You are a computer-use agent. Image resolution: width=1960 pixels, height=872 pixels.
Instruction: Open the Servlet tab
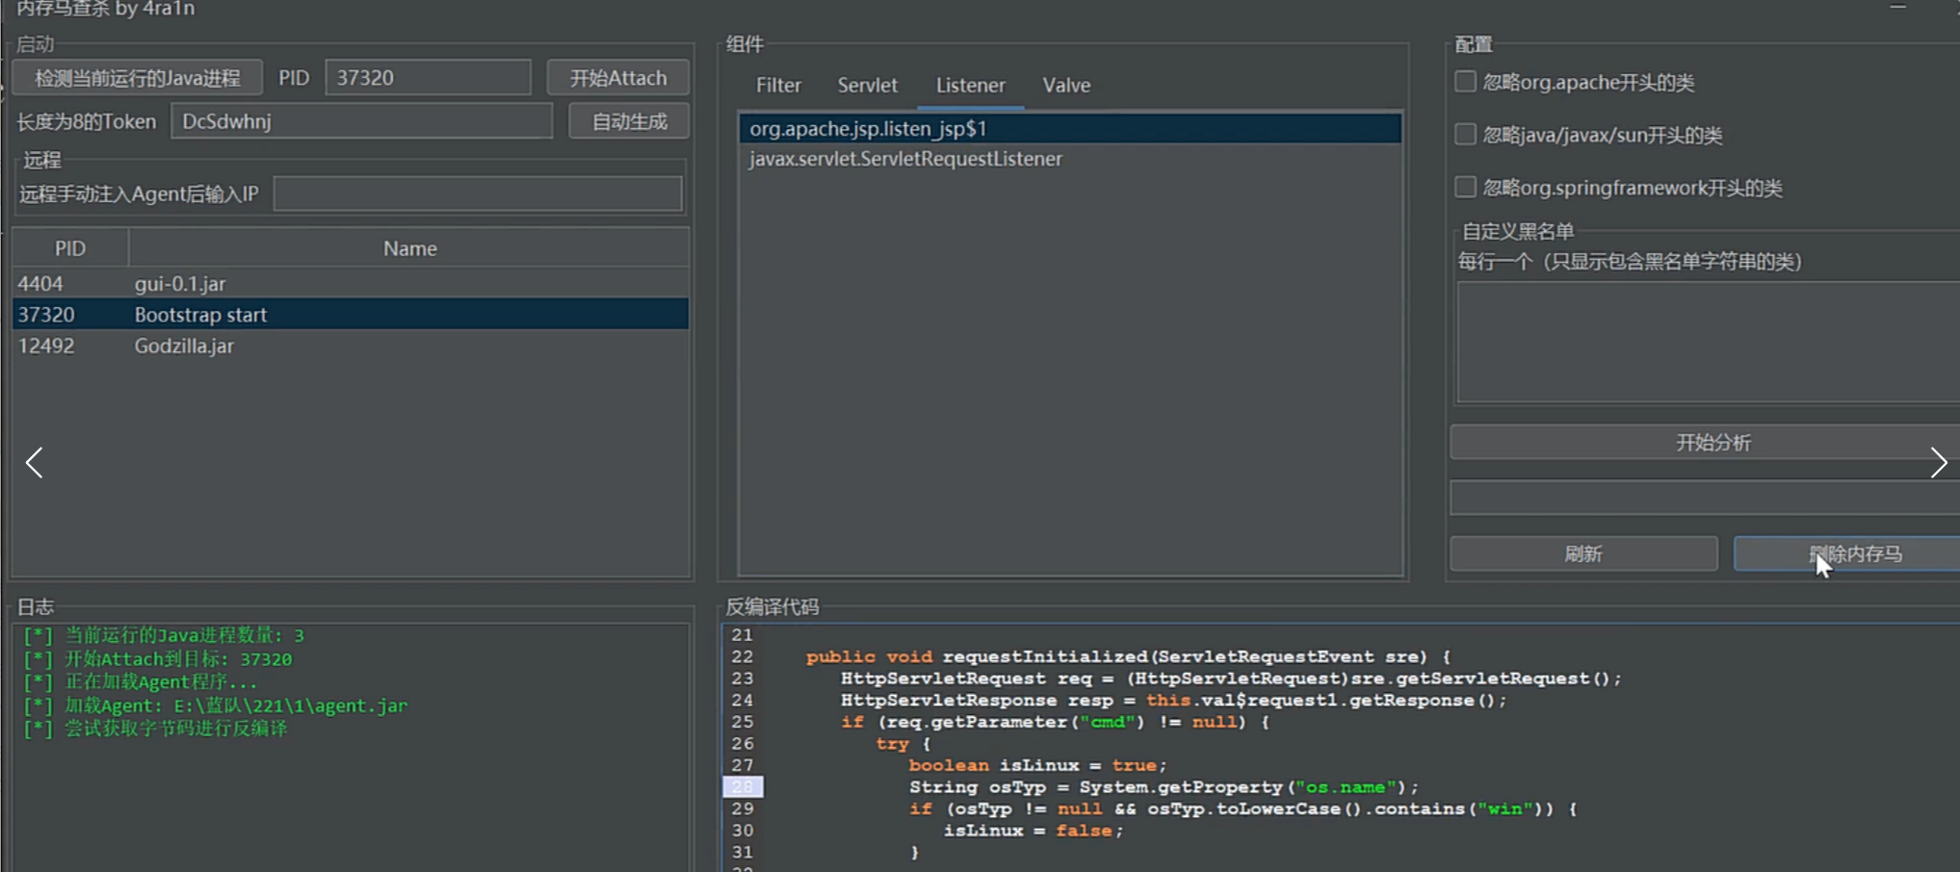coord(867,86)
